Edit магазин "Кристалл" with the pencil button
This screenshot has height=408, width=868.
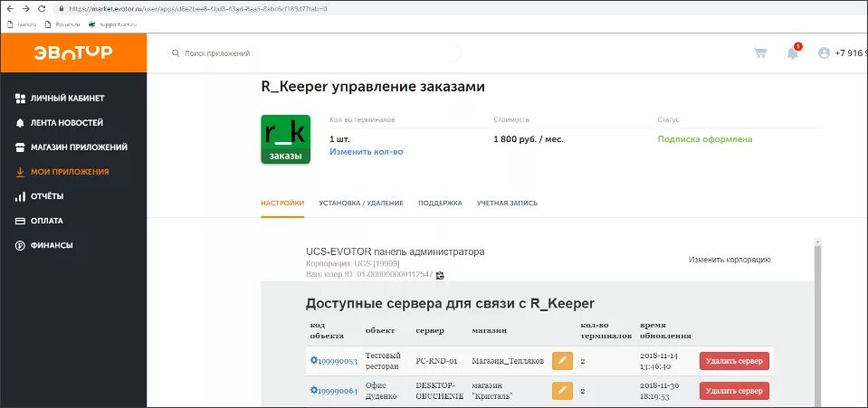(562, 390)
